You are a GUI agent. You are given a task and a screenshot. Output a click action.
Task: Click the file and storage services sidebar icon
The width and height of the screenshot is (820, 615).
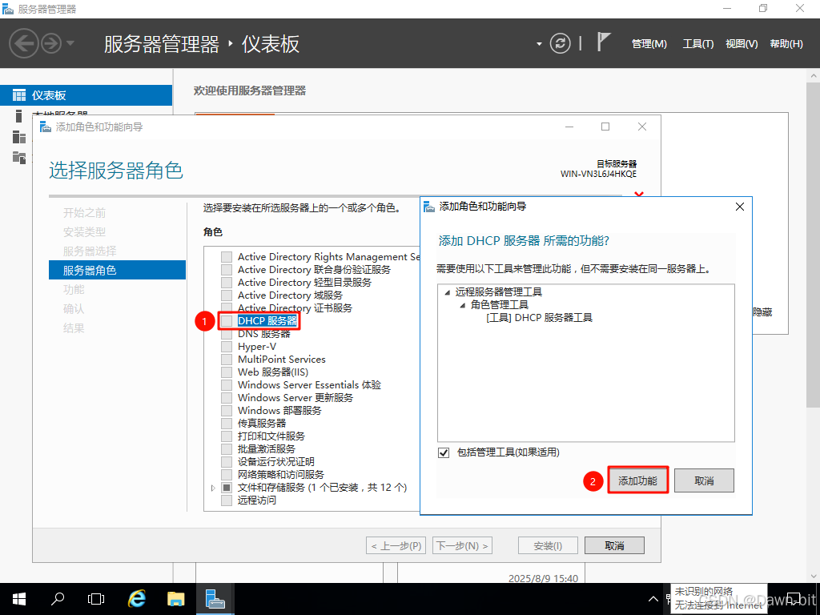[19, 158]
